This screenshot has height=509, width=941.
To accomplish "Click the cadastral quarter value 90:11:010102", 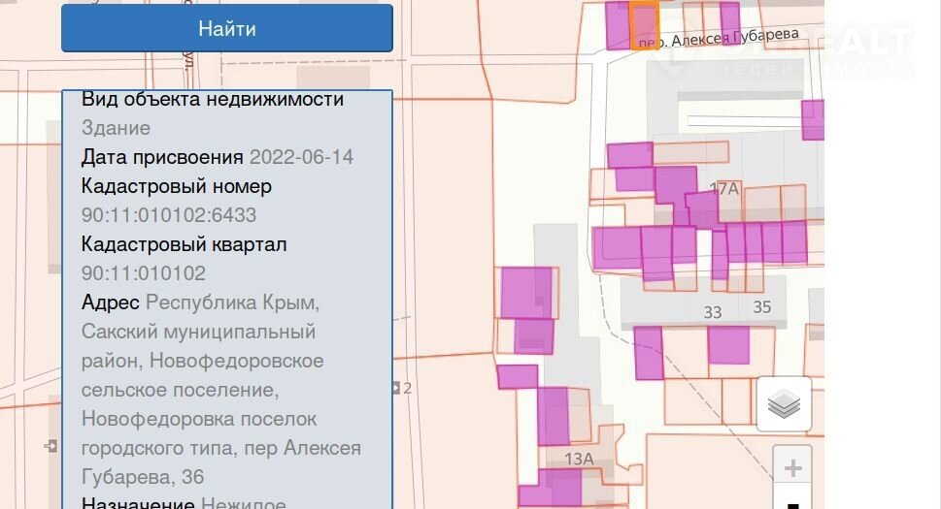I will 144,273.
